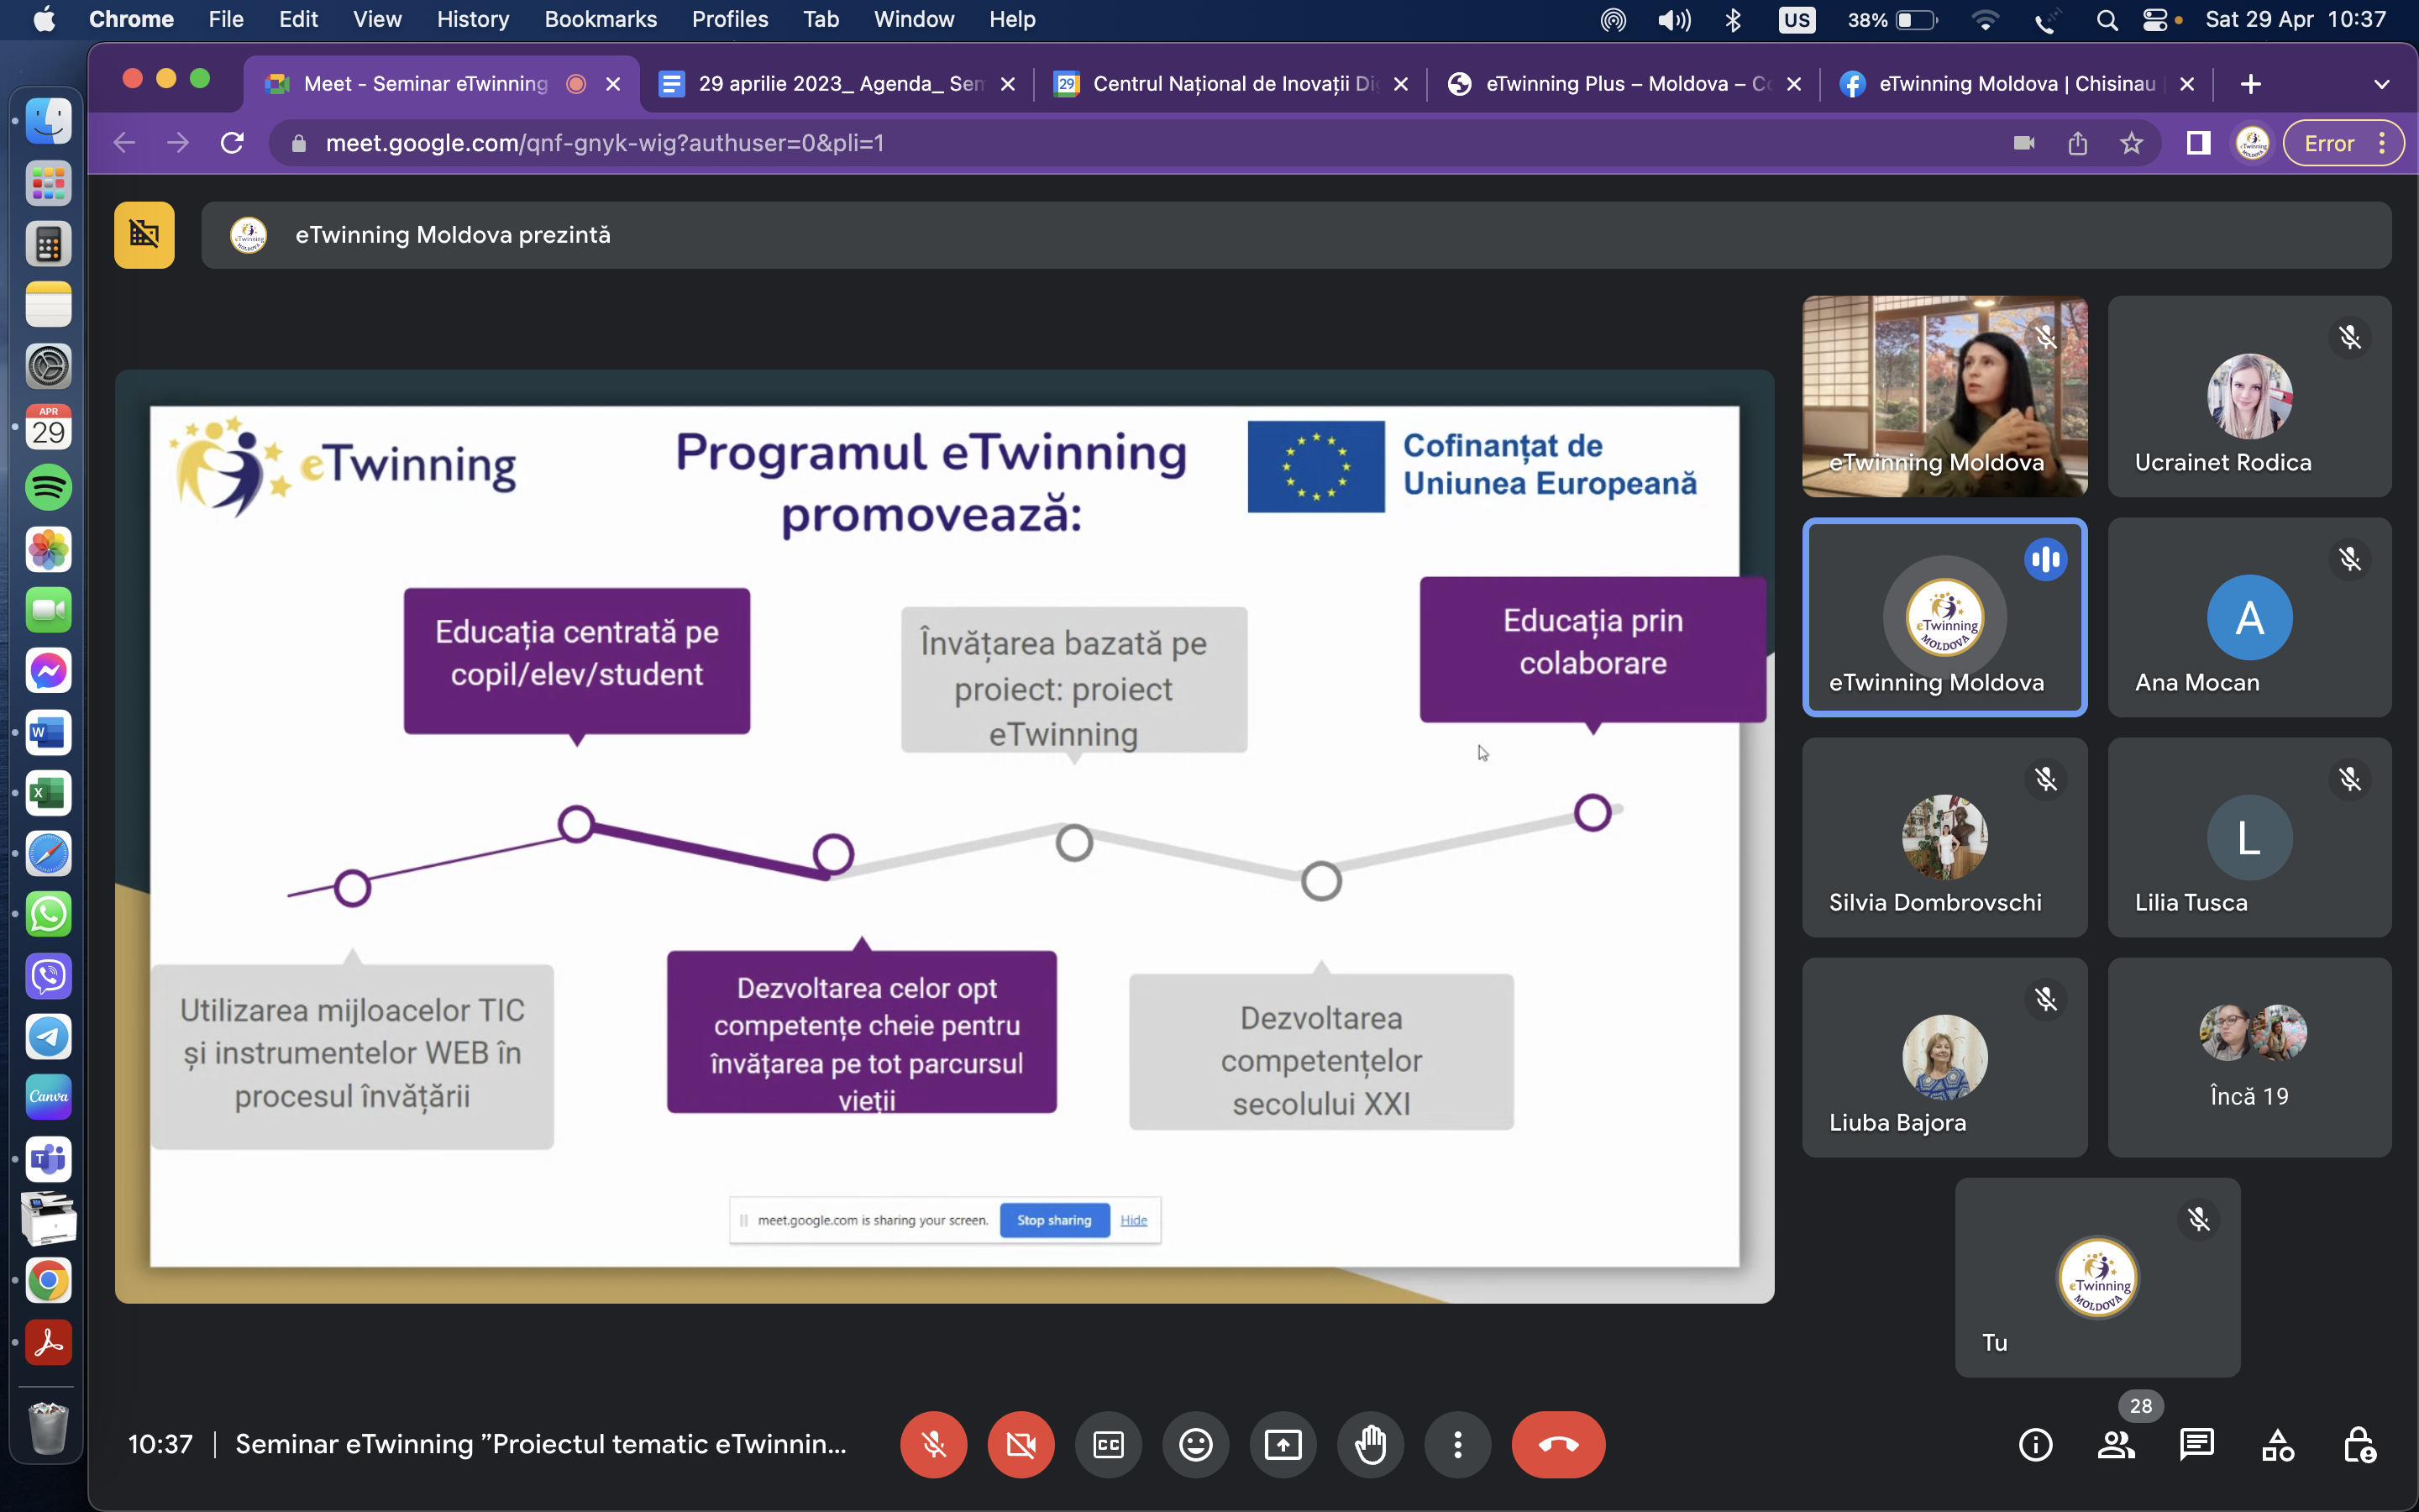Click Stop sharing button

click(1055, 1220)
